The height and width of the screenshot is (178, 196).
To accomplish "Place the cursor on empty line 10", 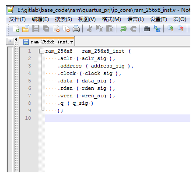I will [118, 118].
